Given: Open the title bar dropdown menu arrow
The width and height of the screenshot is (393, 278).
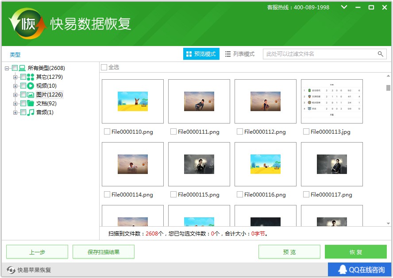Looking at the screenshot, I should (x=344, y=8).
